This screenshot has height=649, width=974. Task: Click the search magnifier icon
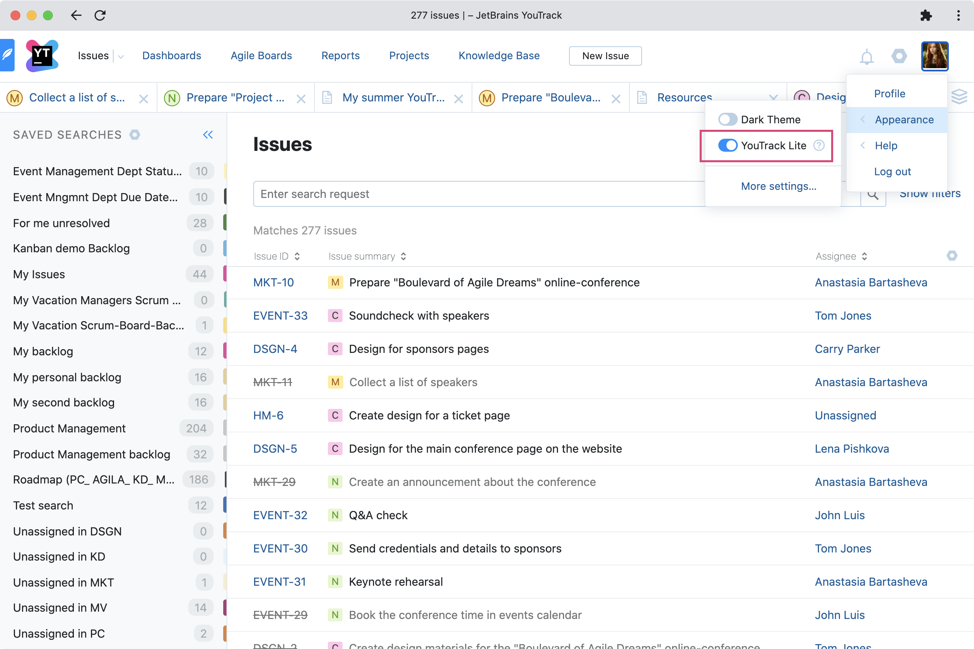tap(873, 194)
